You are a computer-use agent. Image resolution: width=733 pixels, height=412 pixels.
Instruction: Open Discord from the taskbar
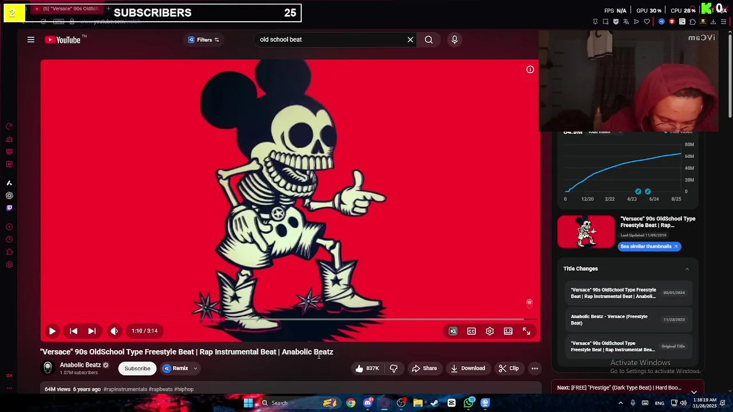pyautogui.click(x=368, y=403)
